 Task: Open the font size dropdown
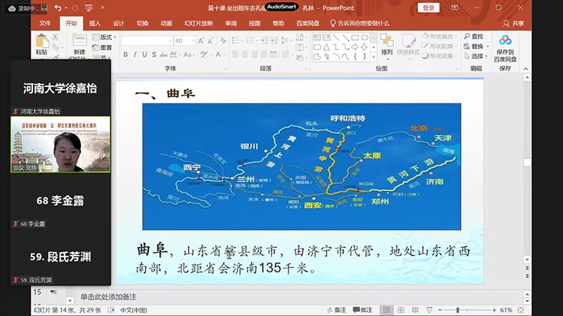click(x=192, y=41)
